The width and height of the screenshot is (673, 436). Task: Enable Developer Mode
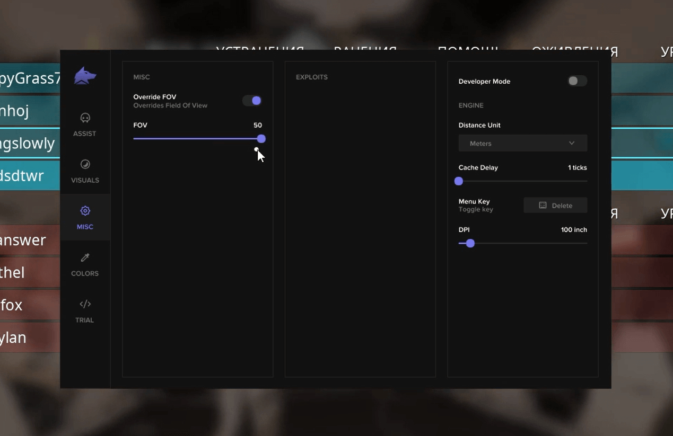pos(577,81)
